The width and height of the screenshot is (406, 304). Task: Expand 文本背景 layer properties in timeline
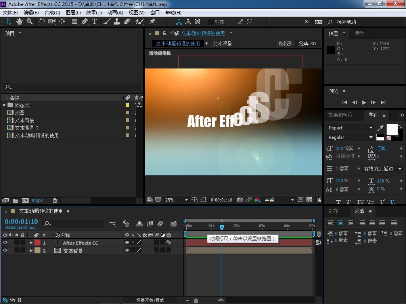[x=31, y=251]
